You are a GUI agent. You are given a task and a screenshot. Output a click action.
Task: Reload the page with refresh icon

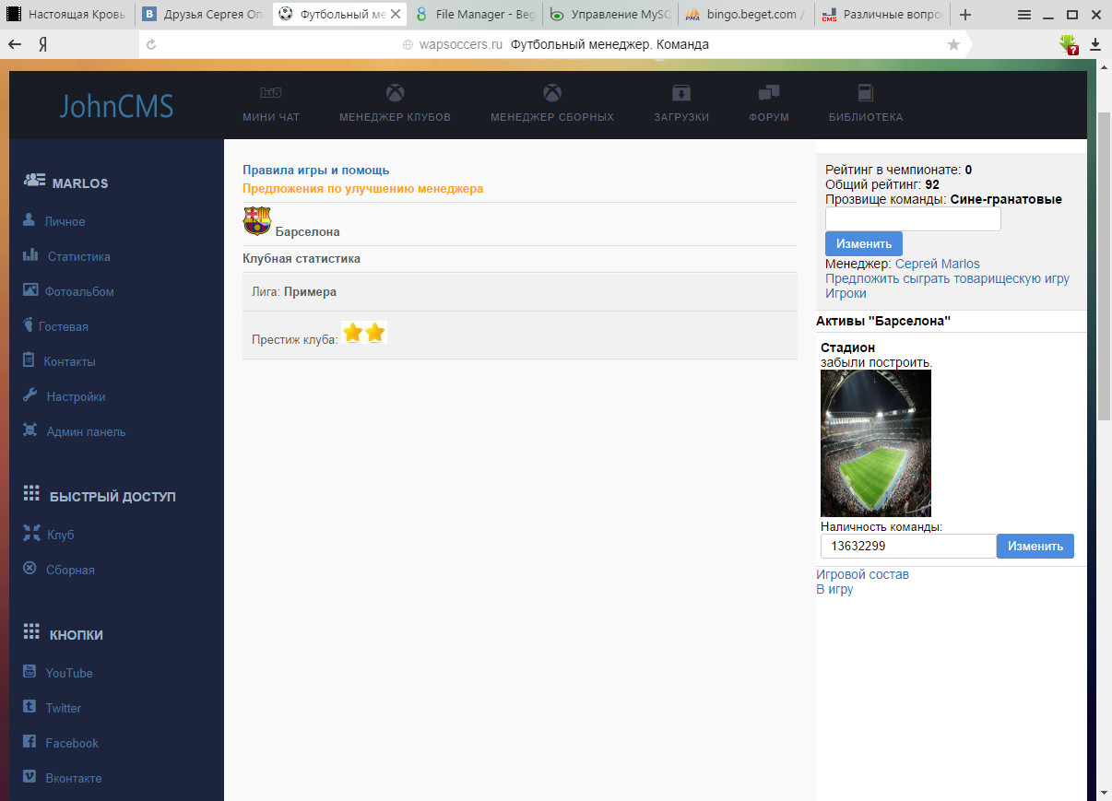point(151,44)
